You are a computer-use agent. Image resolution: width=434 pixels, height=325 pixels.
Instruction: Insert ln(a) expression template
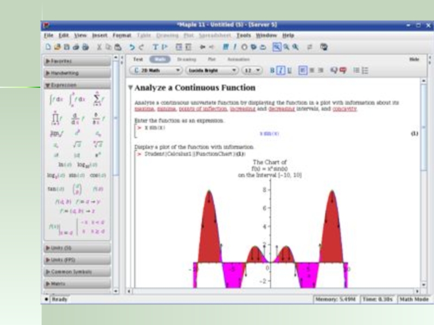(65, 165)
